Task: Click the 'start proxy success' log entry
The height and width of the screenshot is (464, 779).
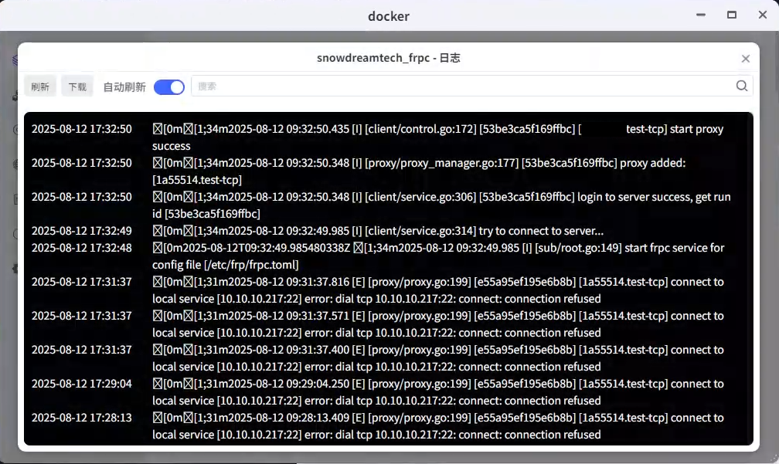Action: tap(437, 137)
